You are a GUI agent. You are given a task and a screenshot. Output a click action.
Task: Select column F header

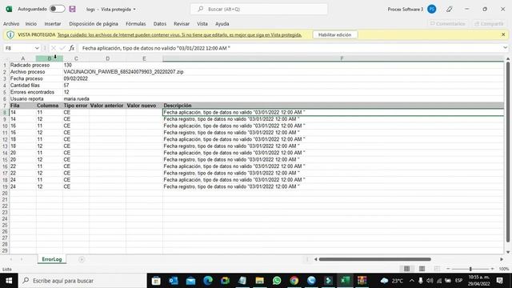point(333,58)
